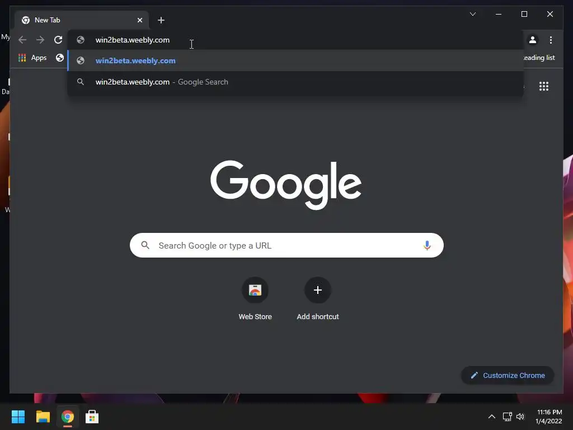Viewport: 573px width, 430px height.
Task: Open the volume tray icon
Action: [520, 417]
